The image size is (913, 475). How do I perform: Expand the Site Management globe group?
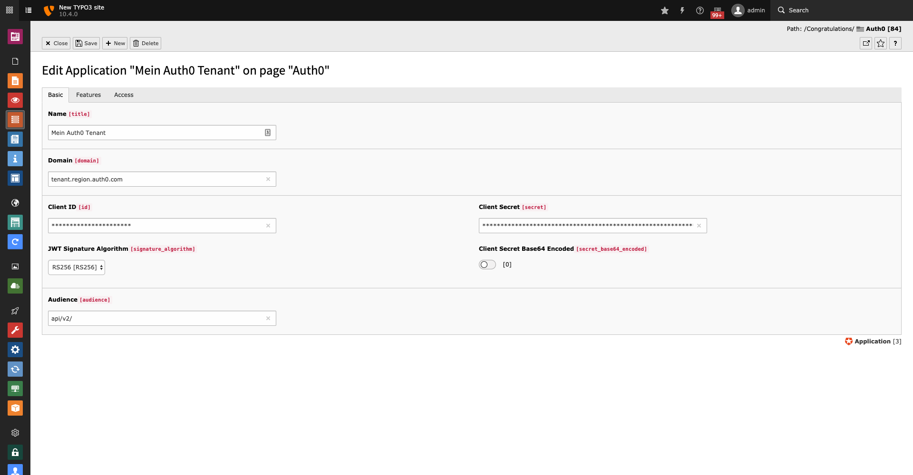tap(15, 203)
